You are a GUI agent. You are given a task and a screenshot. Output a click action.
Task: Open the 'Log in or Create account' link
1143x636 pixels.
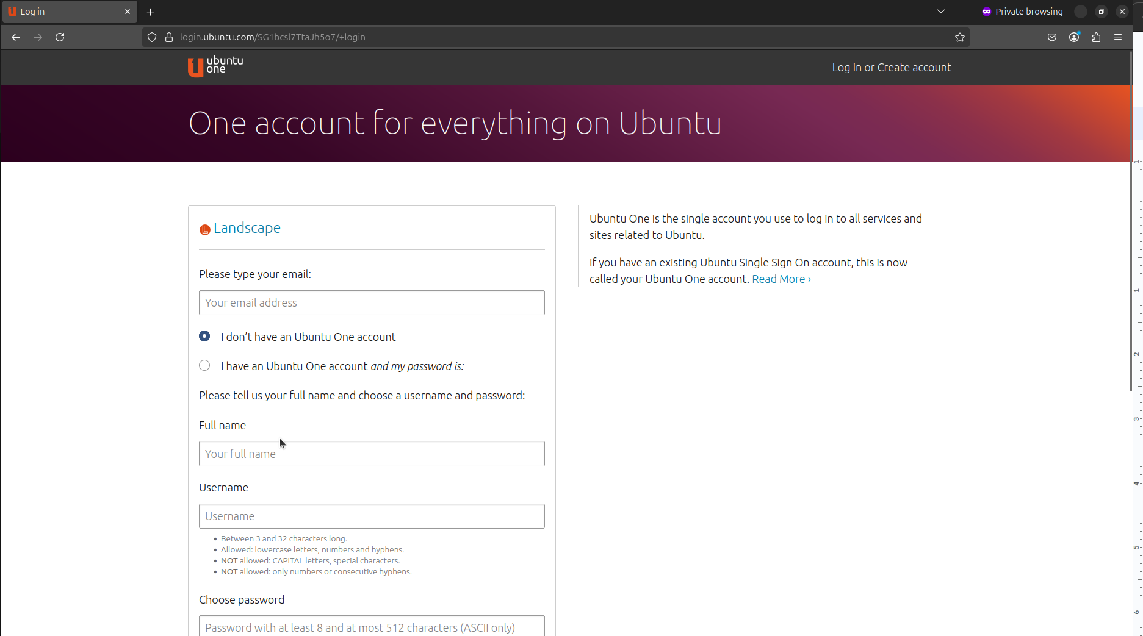click(x=892, y=67)
